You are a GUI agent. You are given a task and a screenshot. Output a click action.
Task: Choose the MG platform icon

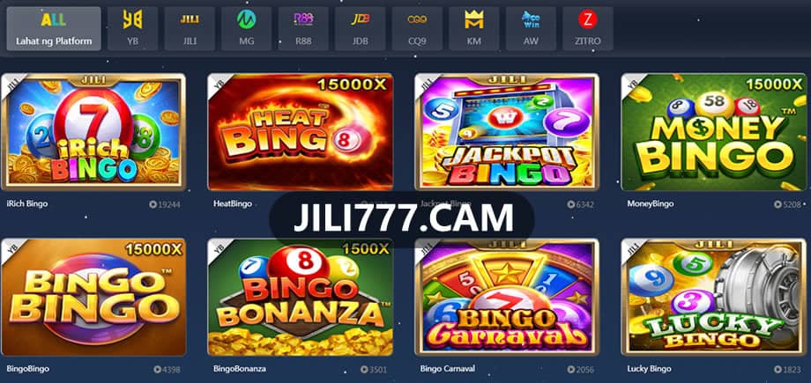pyautogui.click(x=246, y=28)
